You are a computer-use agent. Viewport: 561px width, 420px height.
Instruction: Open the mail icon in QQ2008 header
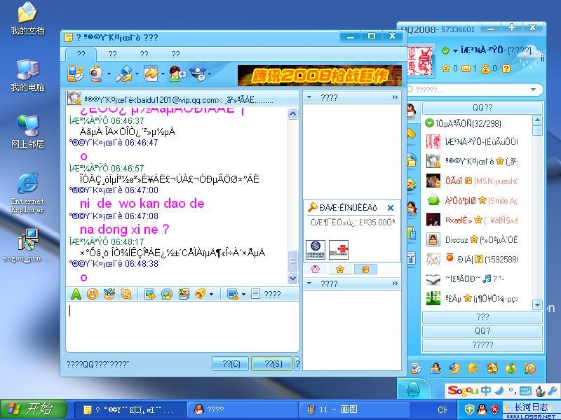click(x=466, y=68)
